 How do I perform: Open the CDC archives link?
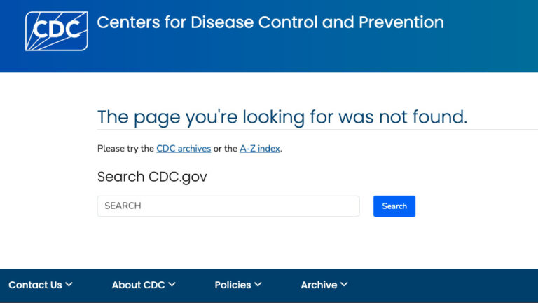[184, 149]
